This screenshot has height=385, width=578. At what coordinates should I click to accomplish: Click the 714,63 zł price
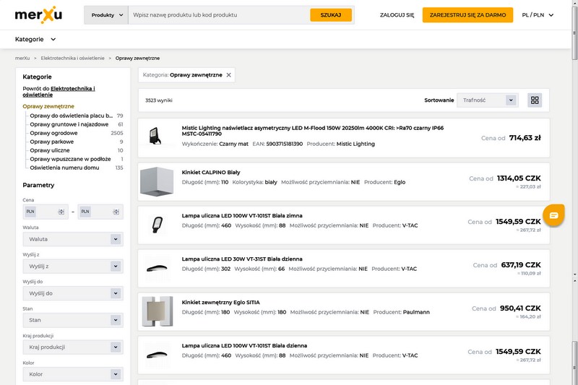tap(525, 138)
